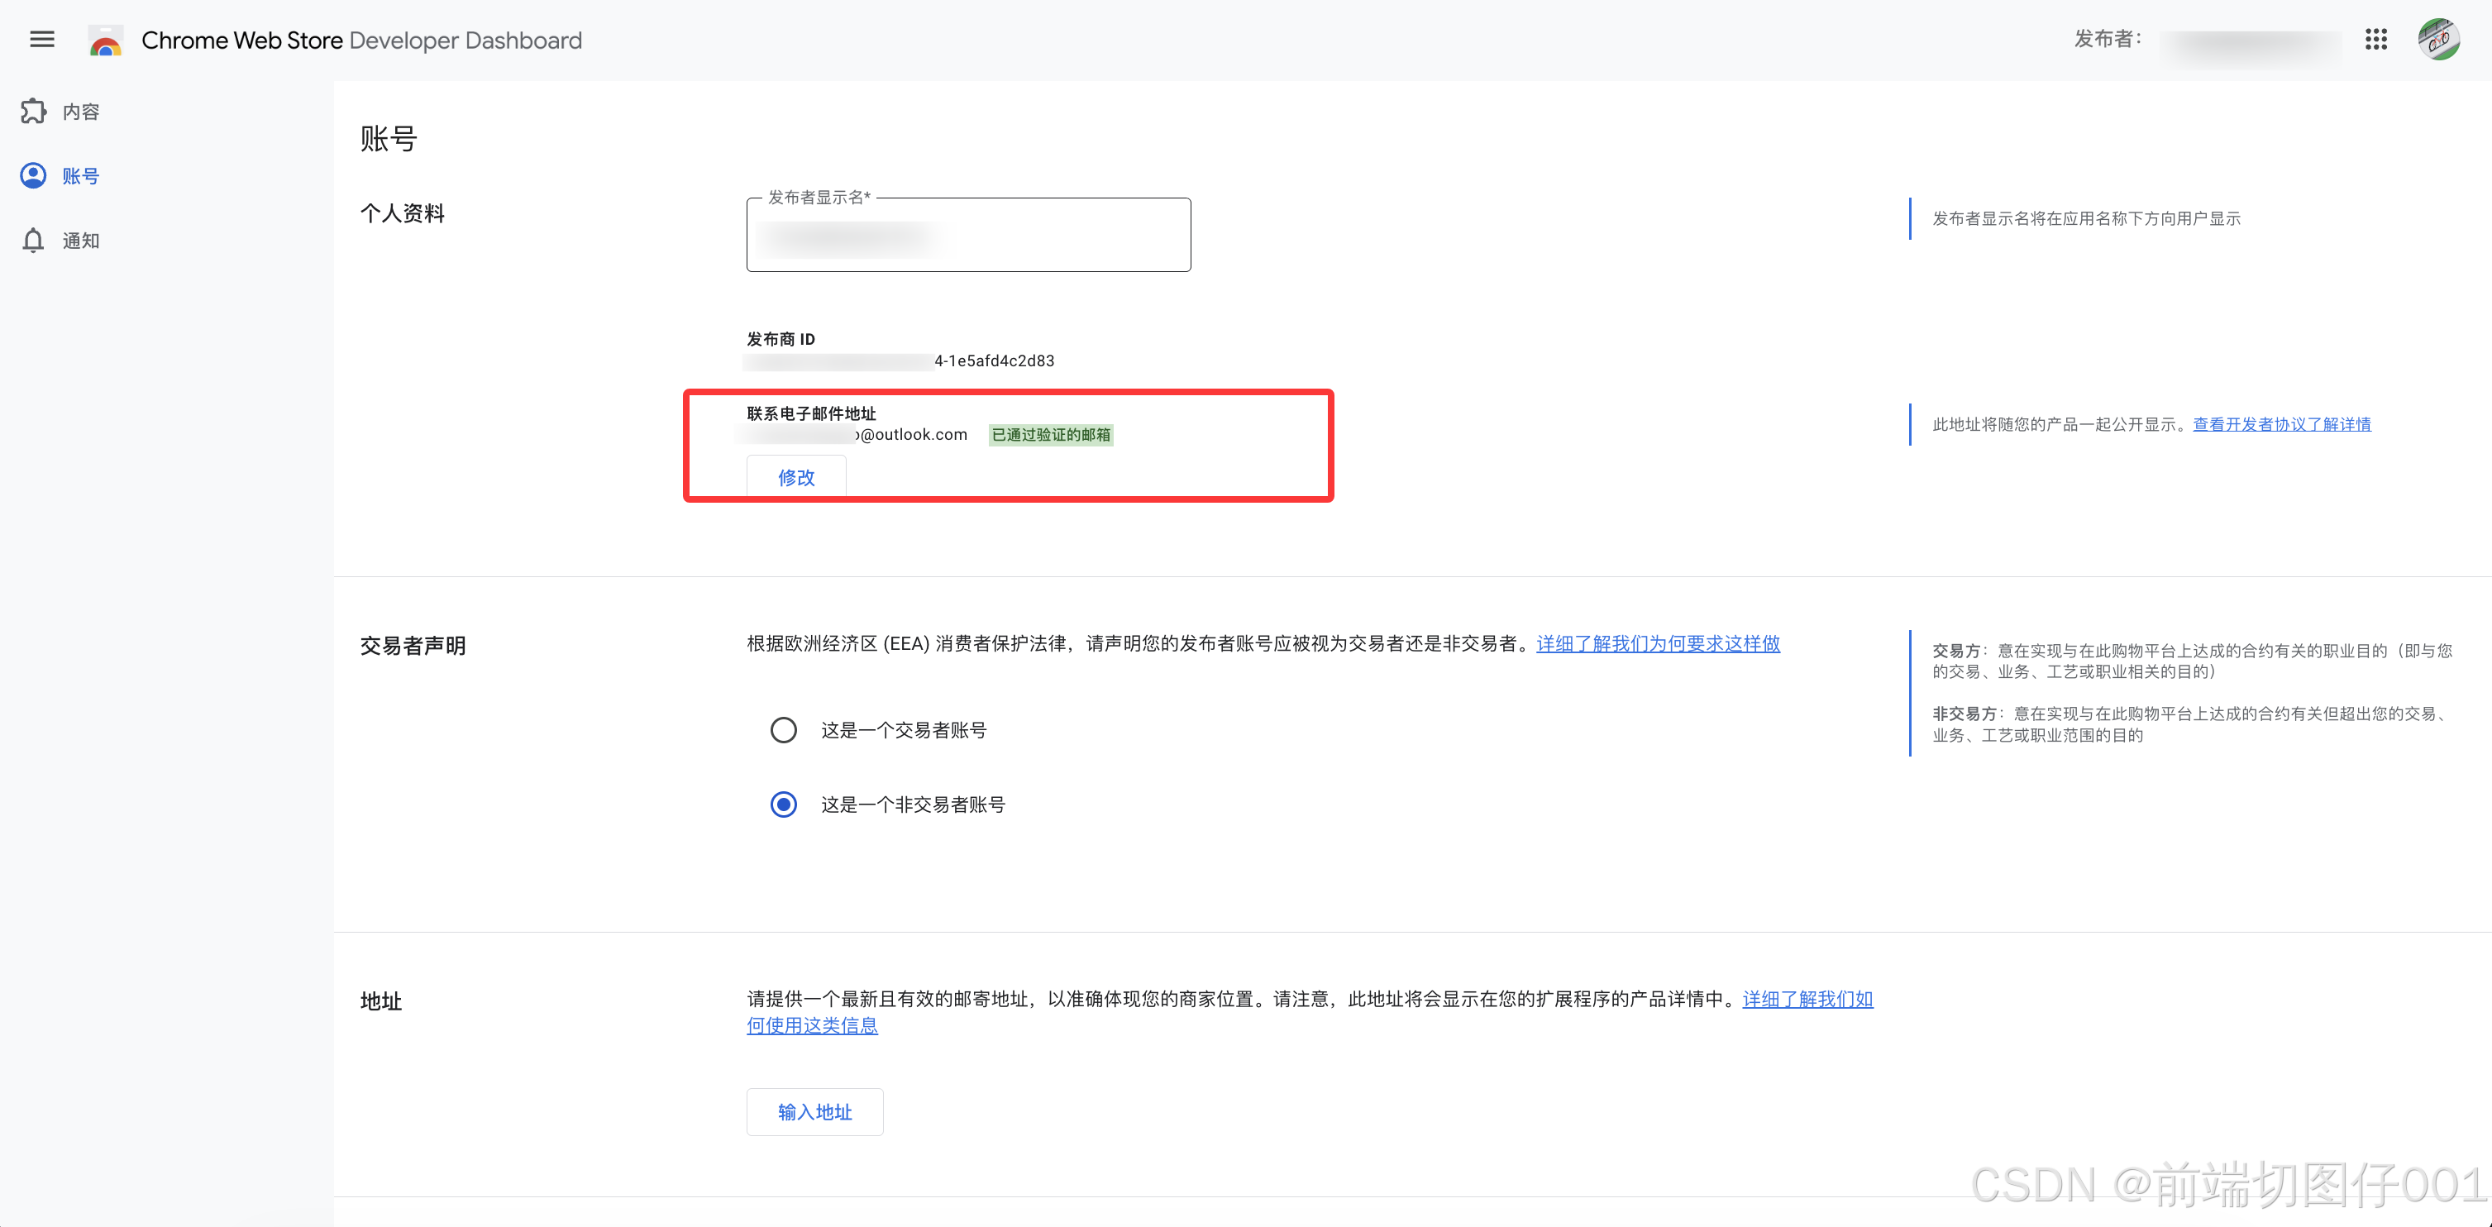Click the 已通过验证的邮箱 badge

tap(1051, 434)
